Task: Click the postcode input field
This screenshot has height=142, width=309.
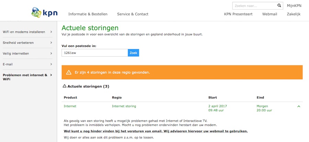Action: [94, 53]
